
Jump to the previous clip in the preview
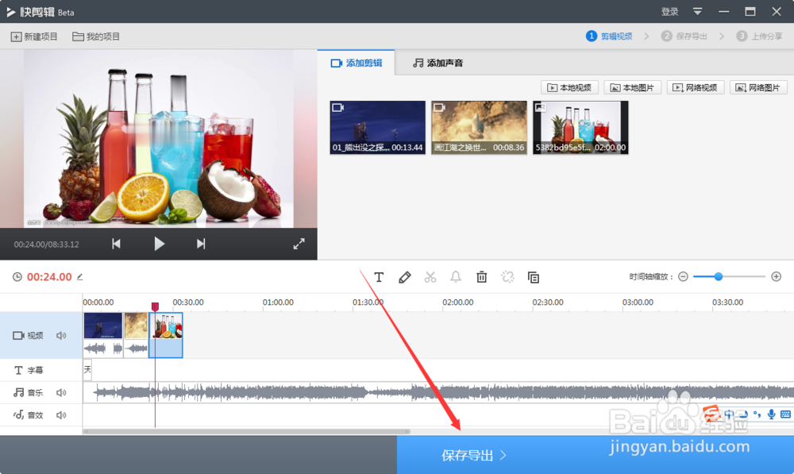[117, 244]
